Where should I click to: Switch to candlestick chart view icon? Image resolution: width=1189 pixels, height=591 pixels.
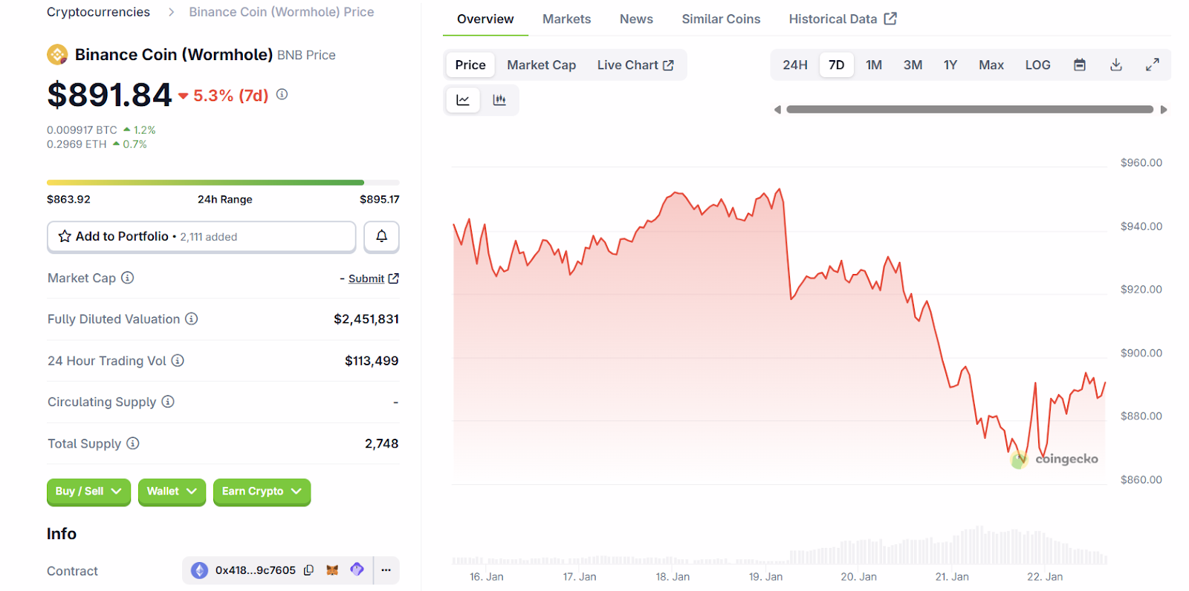click(499, 100)
